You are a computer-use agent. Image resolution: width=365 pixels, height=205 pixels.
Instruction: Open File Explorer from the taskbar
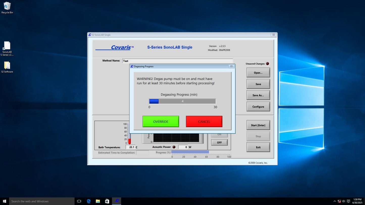point(98,201)
